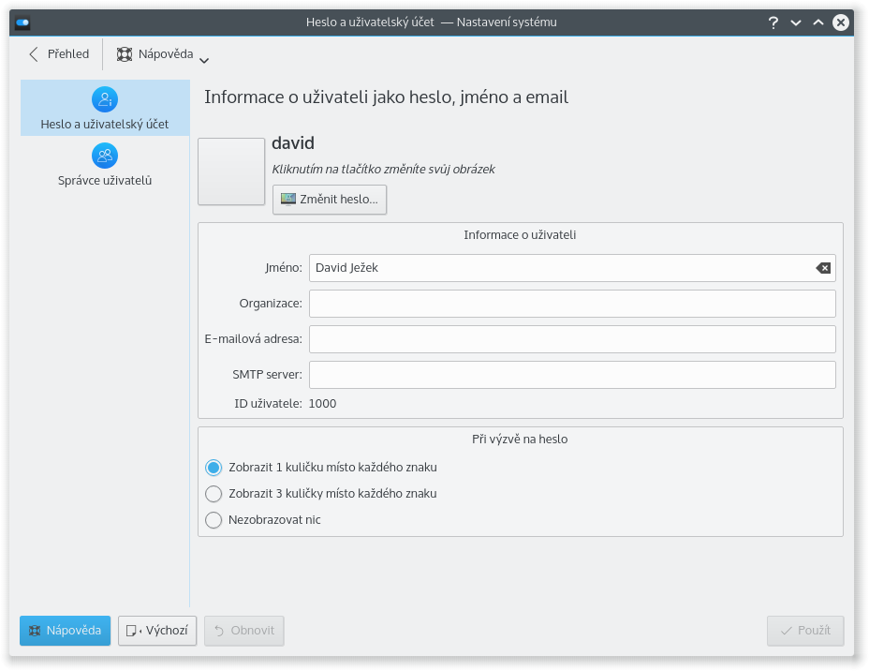The height and width of the screenshot is (671, 869).
Task: Click the System Settings app icon in titlebar
Action: click(22, 22)
